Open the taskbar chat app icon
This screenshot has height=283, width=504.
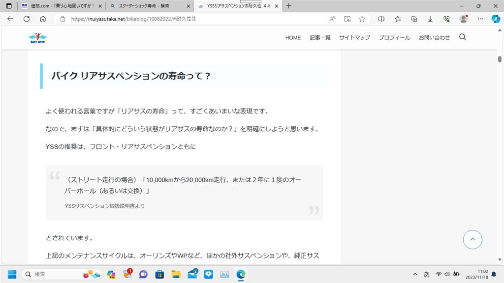click(x=143, y=274)
